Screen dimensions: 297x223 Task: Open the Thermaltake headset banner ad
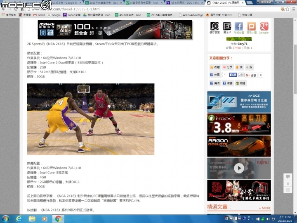click(239, 190)
